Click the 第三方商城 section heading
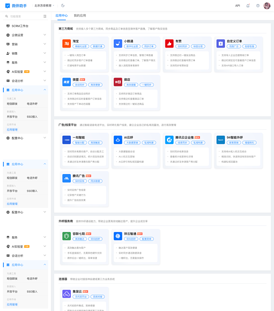 (66, 29)
